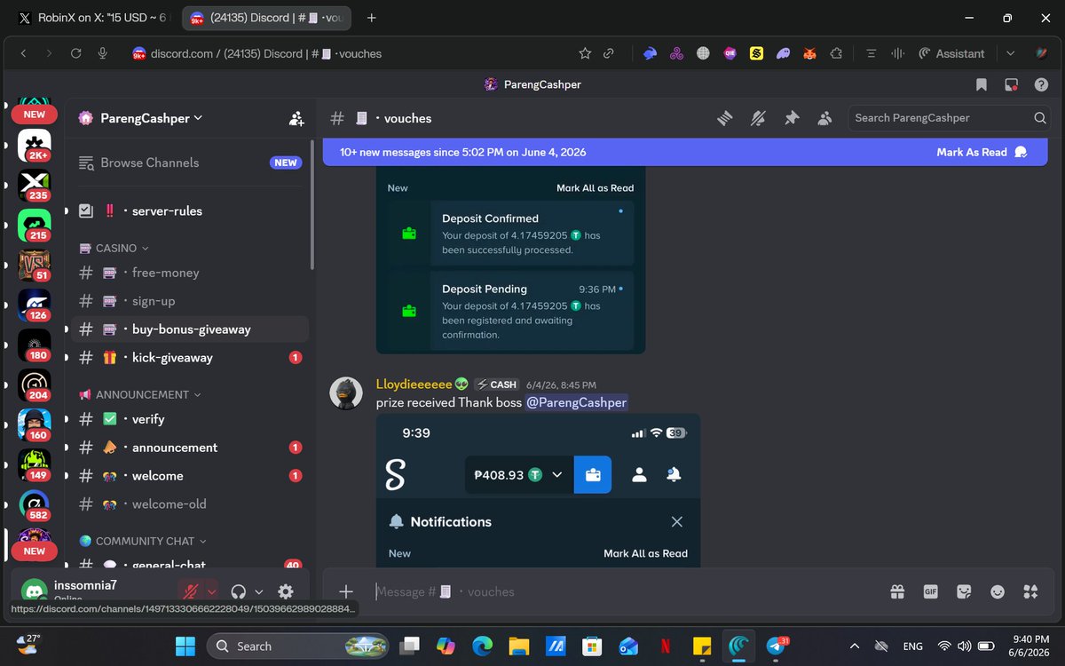The height and width of the screenshot is (666, 1065).
Task: Collapse the ANNOUNCEMENT category
Action: pyautogui.click(x=139, y=394)
